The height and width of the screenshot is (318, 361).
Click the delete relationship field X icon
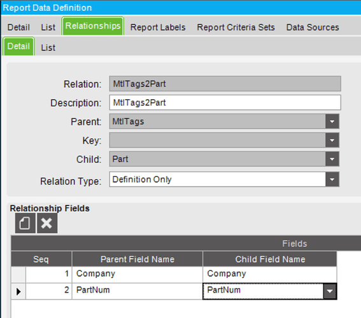[x=47, y=223]
